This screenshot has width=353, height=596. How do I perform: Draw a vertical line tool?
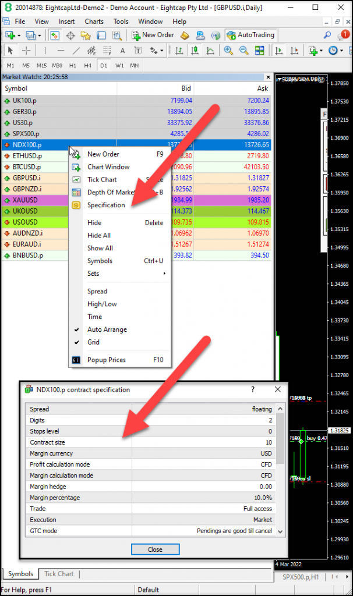tap(45, 50)
